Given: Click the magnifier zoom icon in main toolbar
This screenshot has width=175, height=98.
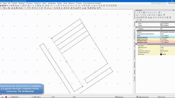Looking at the screenshot, I should click(14, 5).
